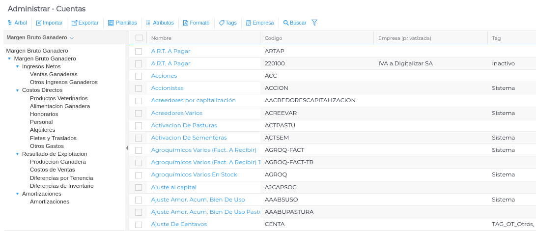Select the Ajuste al capital row checkbox
The height and width of the screenshot is (231, 536).
[139, 187]
